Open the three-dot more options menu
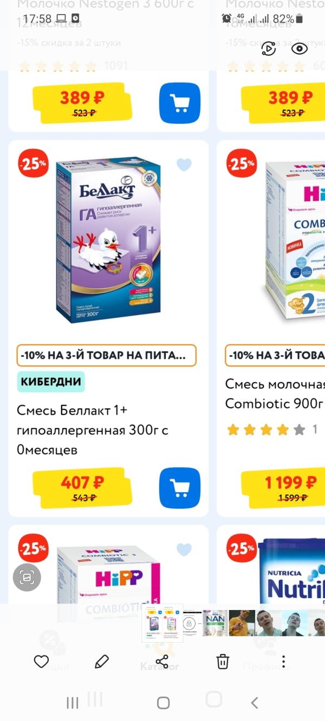The image size is (325, 721). (283, 661)
